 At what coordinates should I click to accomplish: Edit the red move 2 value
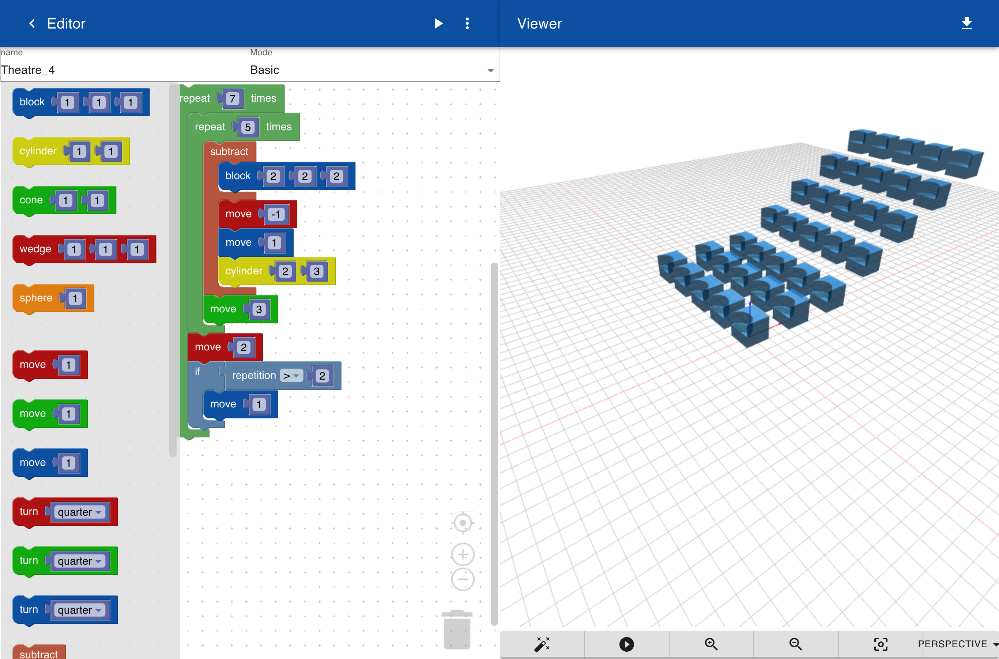(x=243, y=347)
